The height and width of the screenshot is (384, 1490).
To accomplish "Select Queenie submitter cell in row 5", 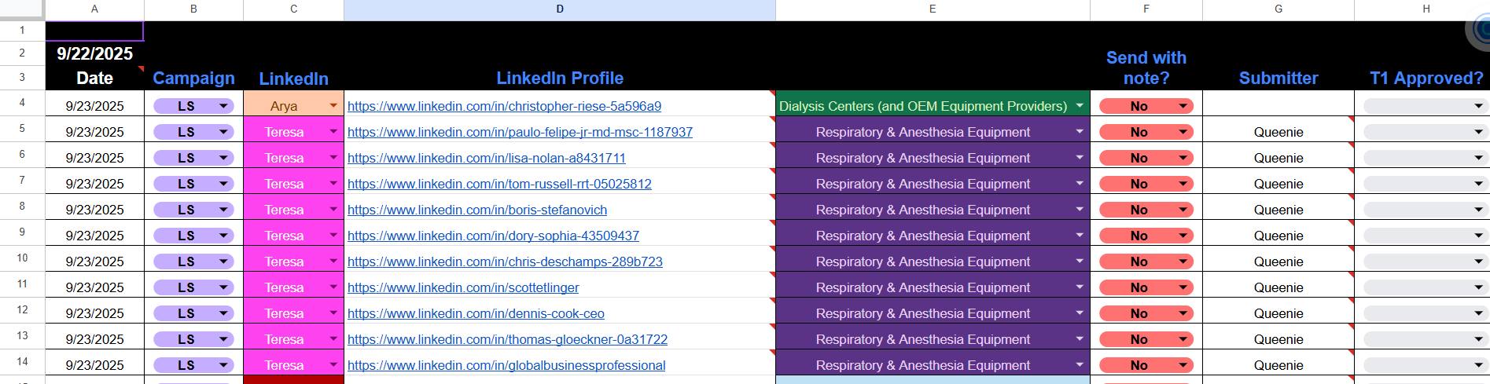I will tap(1278, 132).
